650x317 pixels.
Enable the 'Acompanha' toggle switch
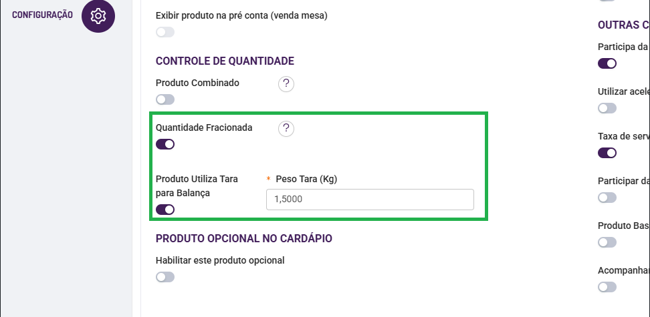pyautogui.click(x=607, y=287)
